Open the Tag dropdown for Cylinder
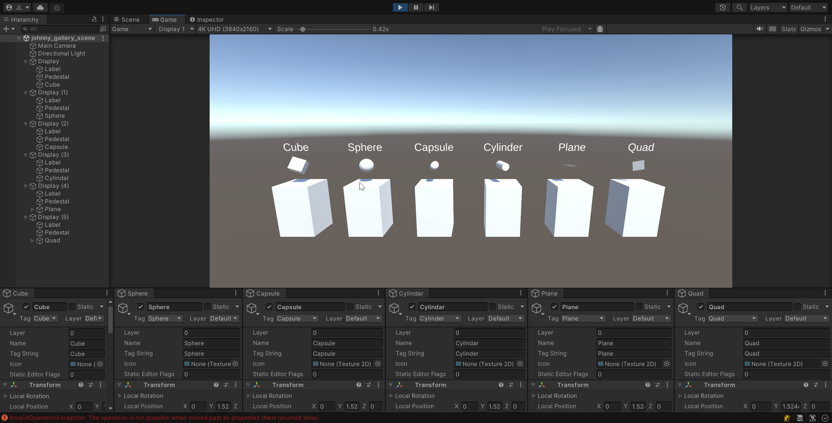 439,318
